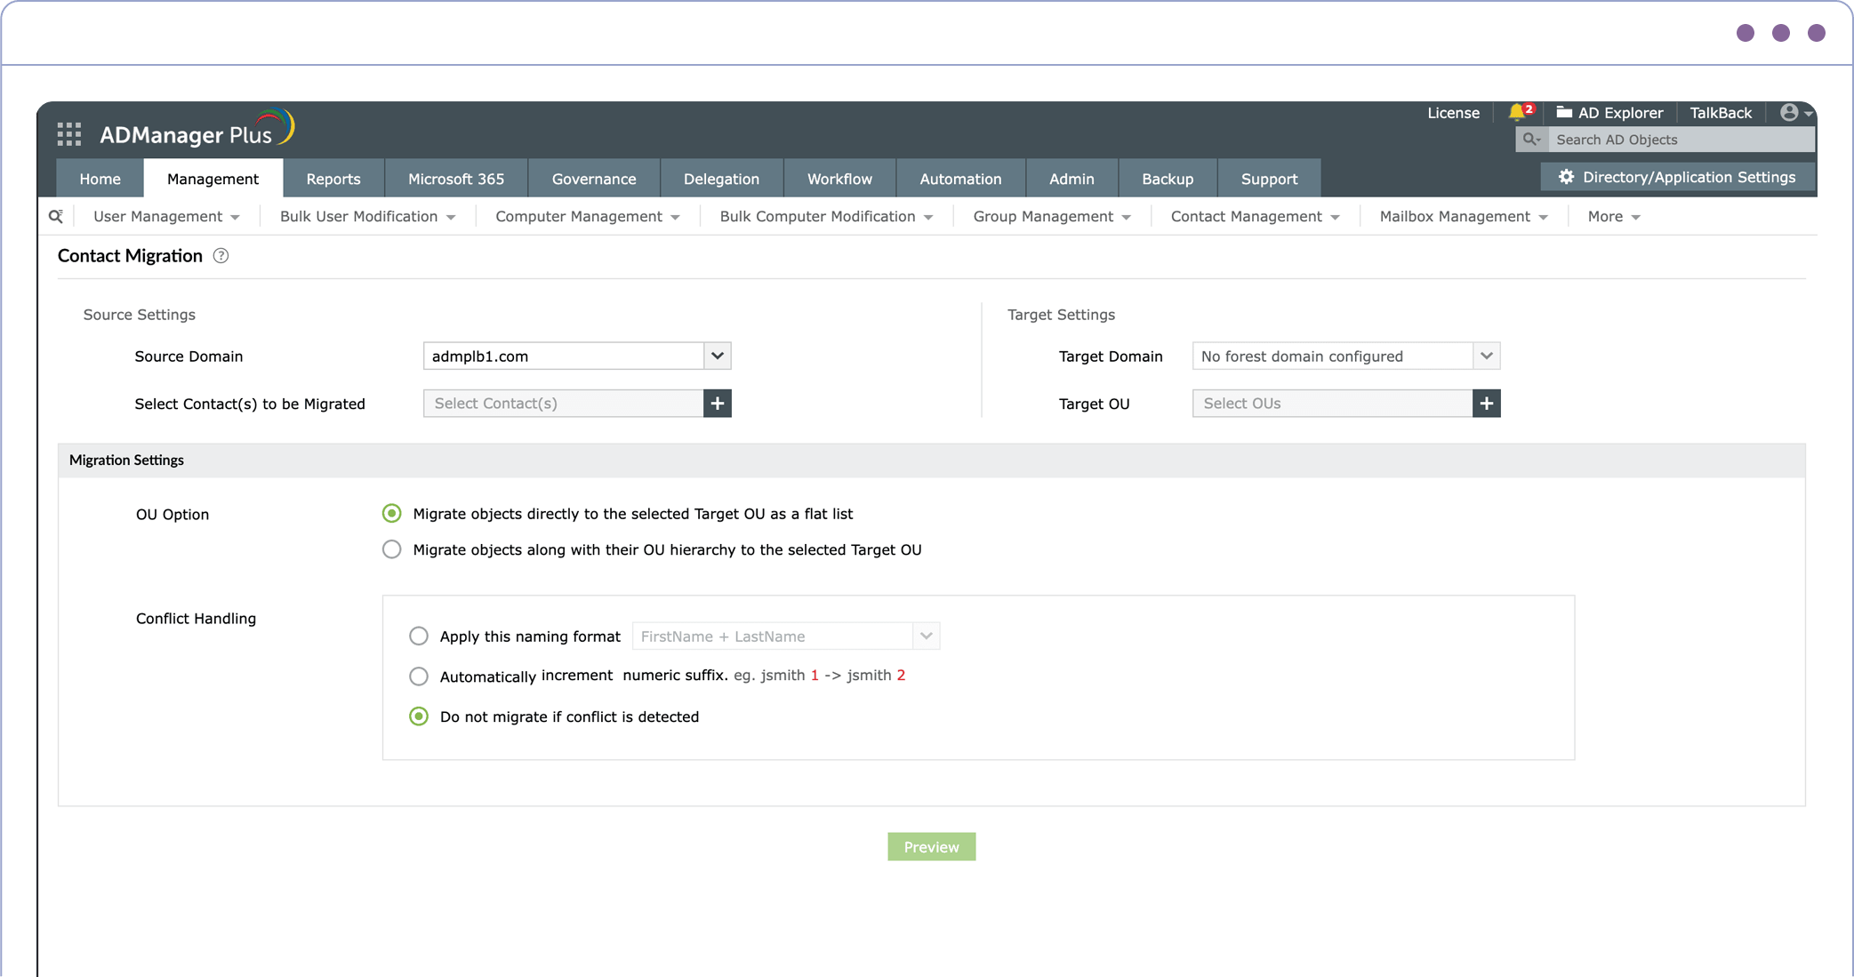1854x977 pixels.
Task: Open Directory/Application Settings gear
Action: pos(1567,177)
